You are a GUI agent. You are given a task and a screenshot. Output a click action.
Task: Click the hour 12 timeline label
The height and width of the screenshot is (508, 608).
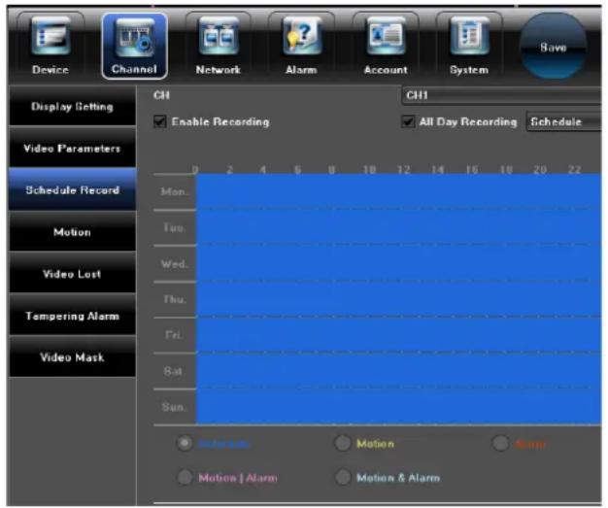pyautogui.click(x=404, y=169)
